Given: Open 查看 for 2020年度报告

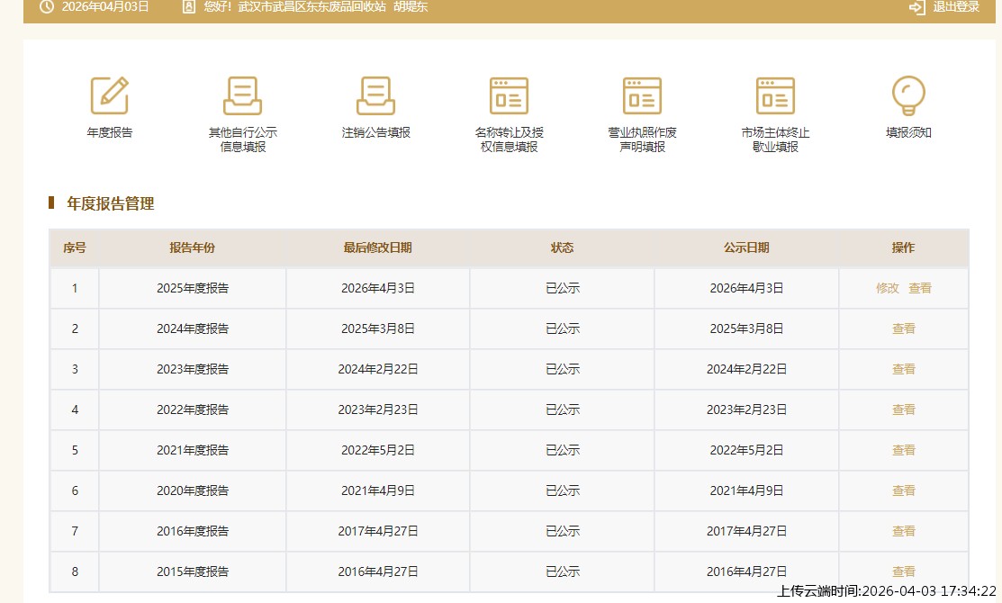Looking at the screenshot, I should [x=904, y=491].
